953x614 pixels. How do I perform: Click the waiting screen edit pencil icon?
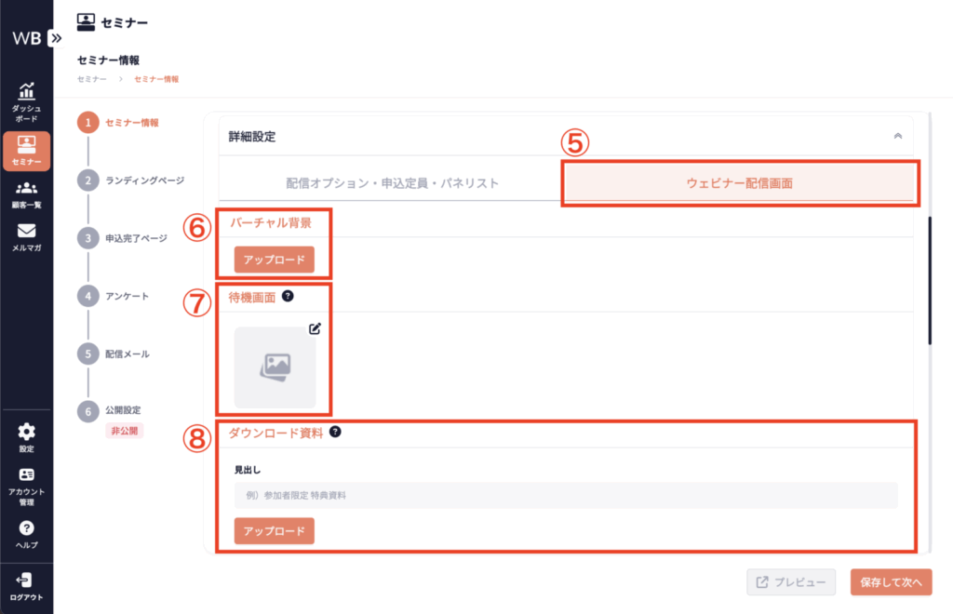click(315, 328)
